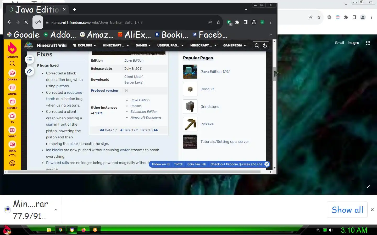Open a new tab with the plus button
The image size is (377, 235).
[74, 9]
